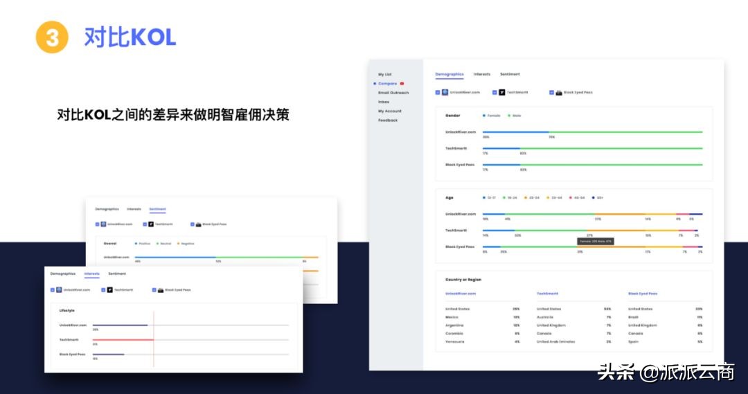Click the Black Eyed Peas icon in Demographics panel
748x394 pixels.
tap(559, 93)
